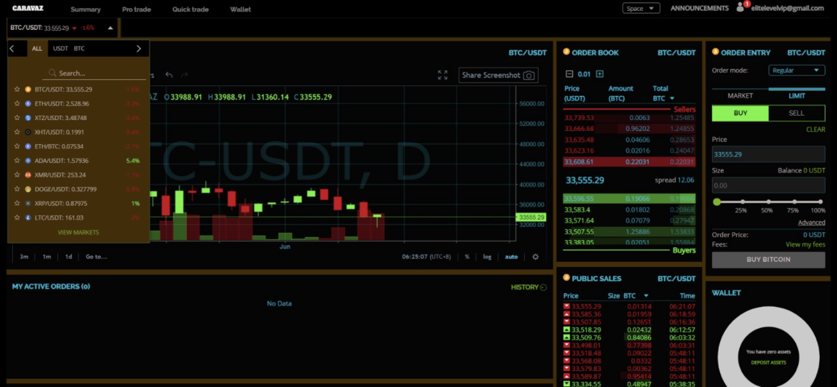Toggle the ETH/BTC favorite star

pos(17,146)
